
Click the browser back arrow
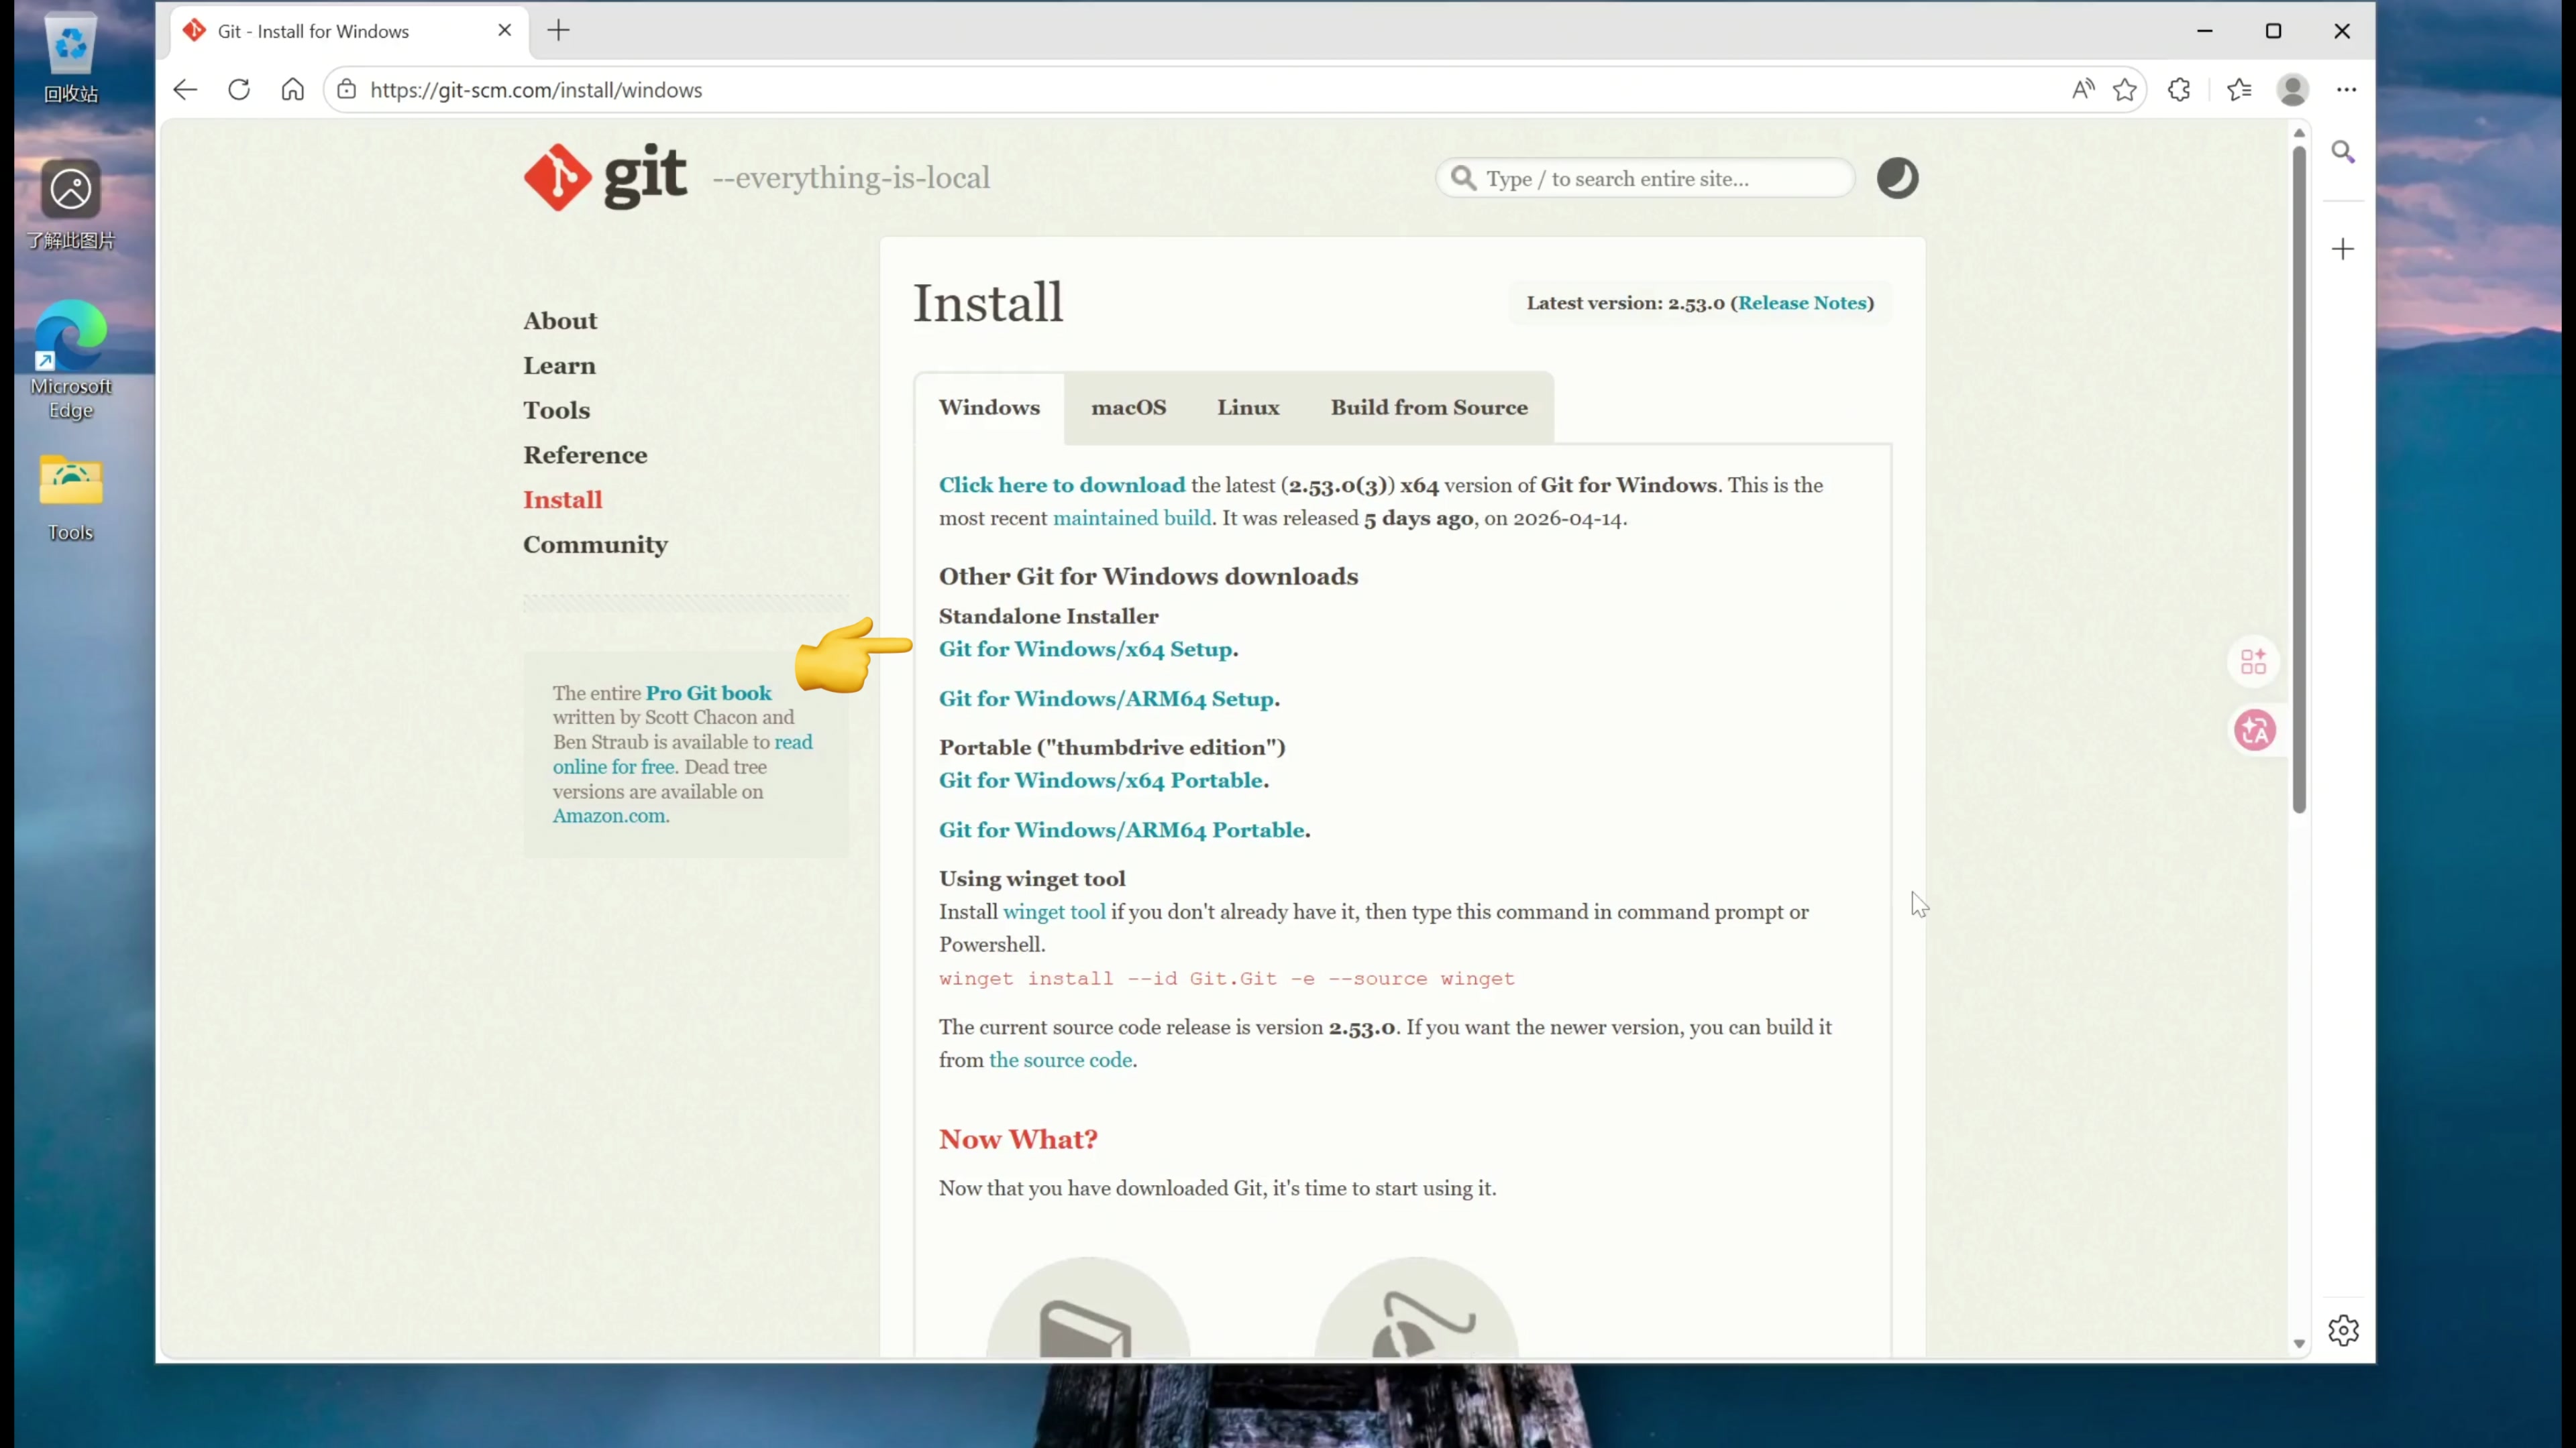(185, 90)
